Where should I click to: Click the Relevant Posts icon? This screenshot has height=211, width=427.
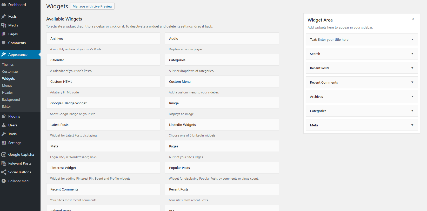click(4, 163)
